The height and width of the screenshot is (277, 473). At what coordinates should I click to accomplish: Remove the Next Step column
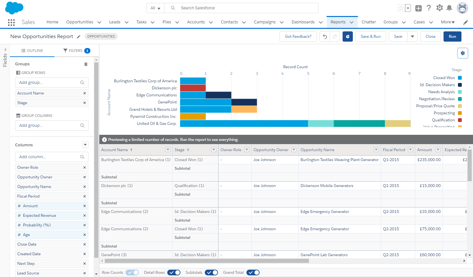click(x=85, y=264)
